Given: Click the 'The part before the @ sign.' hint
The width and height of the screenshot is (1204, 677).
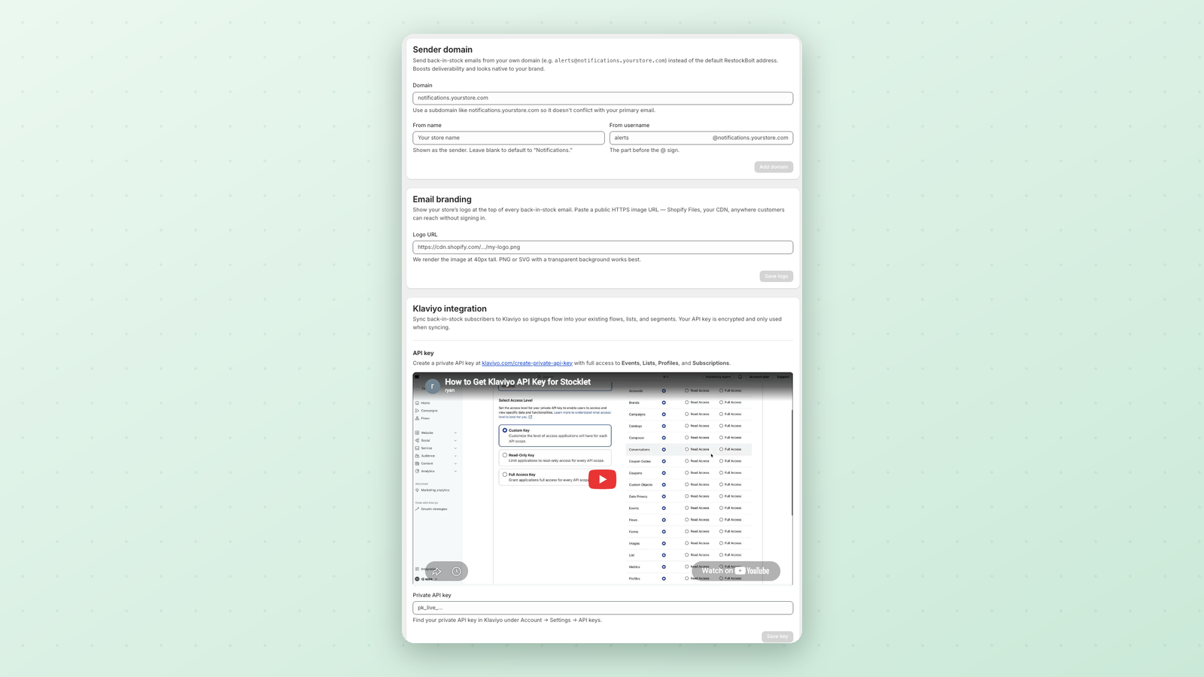Looking at the screenshot, I should click(644, 150).
